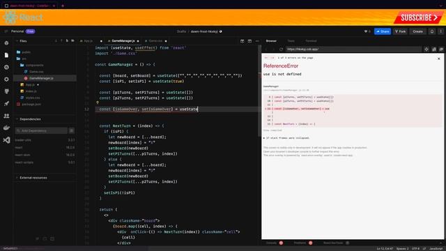Focus the Add Dependency input
Viewport: 446px width, 251px height.
point(41,130)
